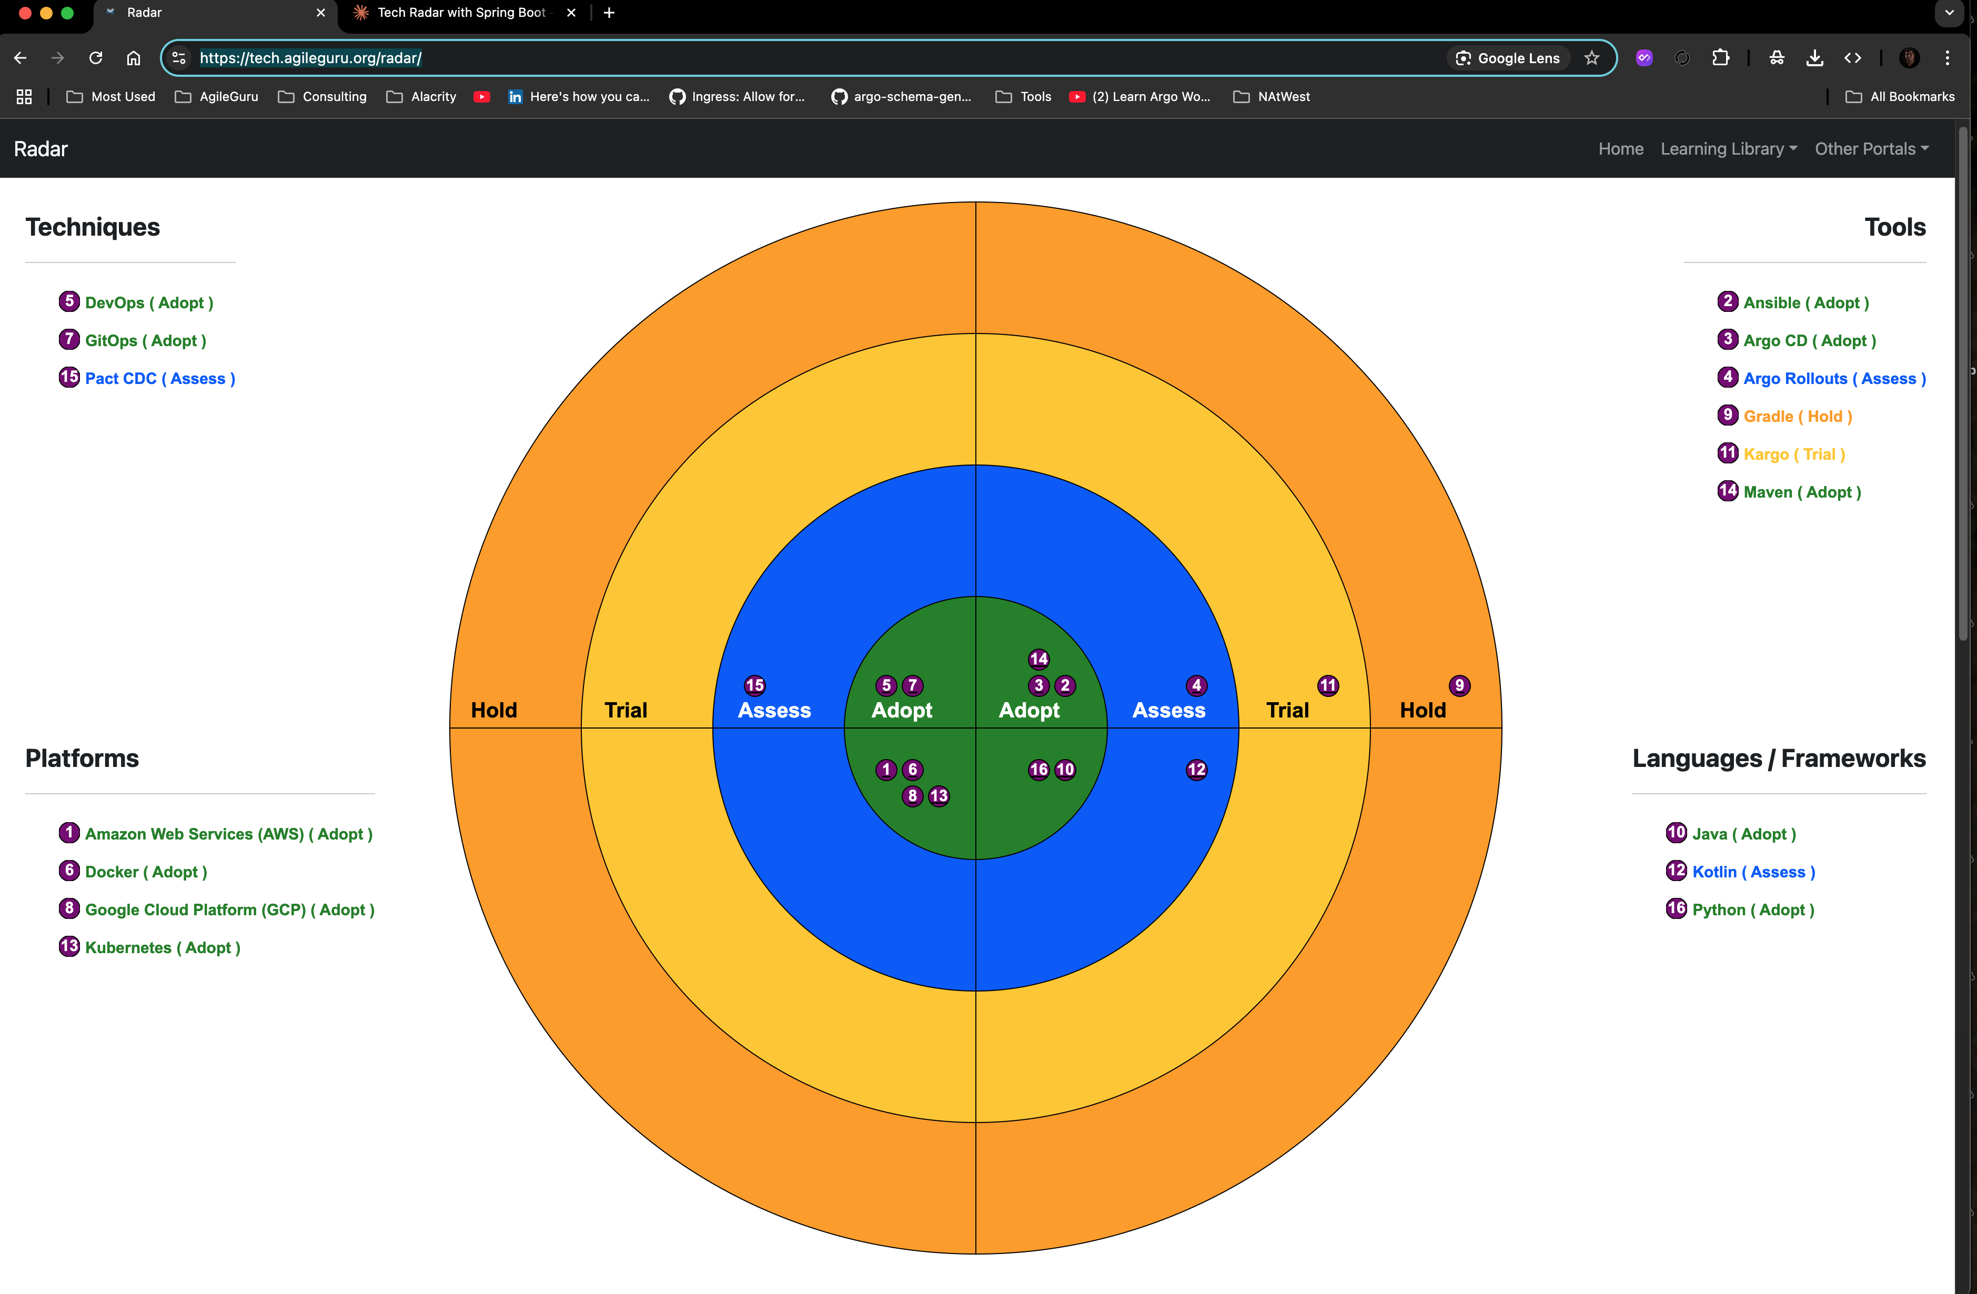Open the tab search chevron at top right
Image resolution: width=1977 pixels, height=1294 pixels.
point(1949,13)
